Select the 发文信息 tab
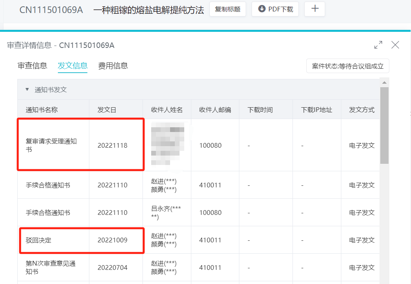Image resolution: width=411 pixels, height=284 pixels. pyautogui.click(x=72, y=66)
